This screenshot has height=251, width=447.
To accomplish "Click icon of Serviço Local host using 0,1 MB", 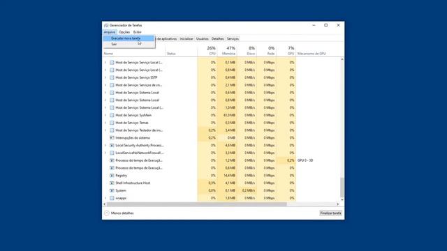I will (112, 62).
